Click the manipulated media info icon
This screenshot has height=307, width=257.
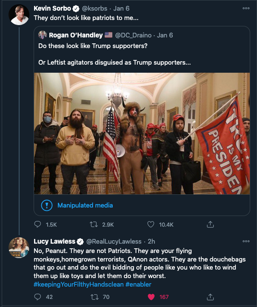coord(46,206)
